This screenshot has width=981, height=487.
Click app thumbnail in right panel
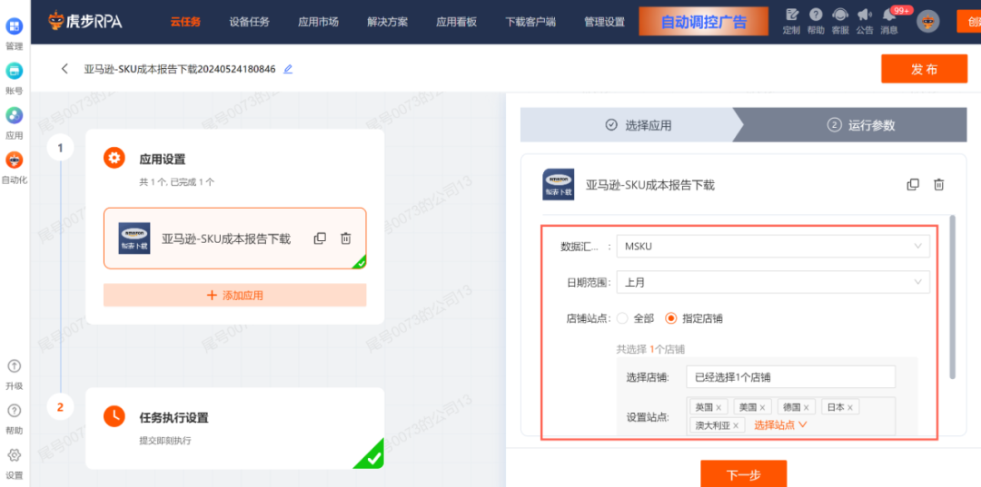[558, 184]
